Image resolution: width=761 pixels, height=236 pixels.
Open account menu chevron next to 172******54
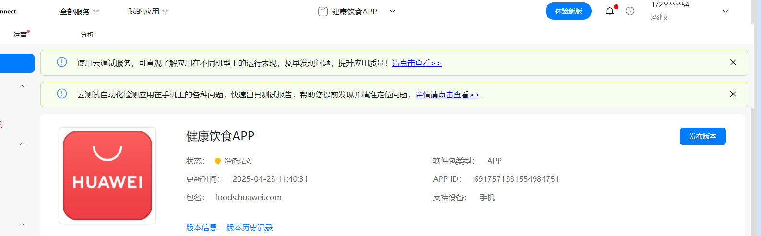coord(725,11)
